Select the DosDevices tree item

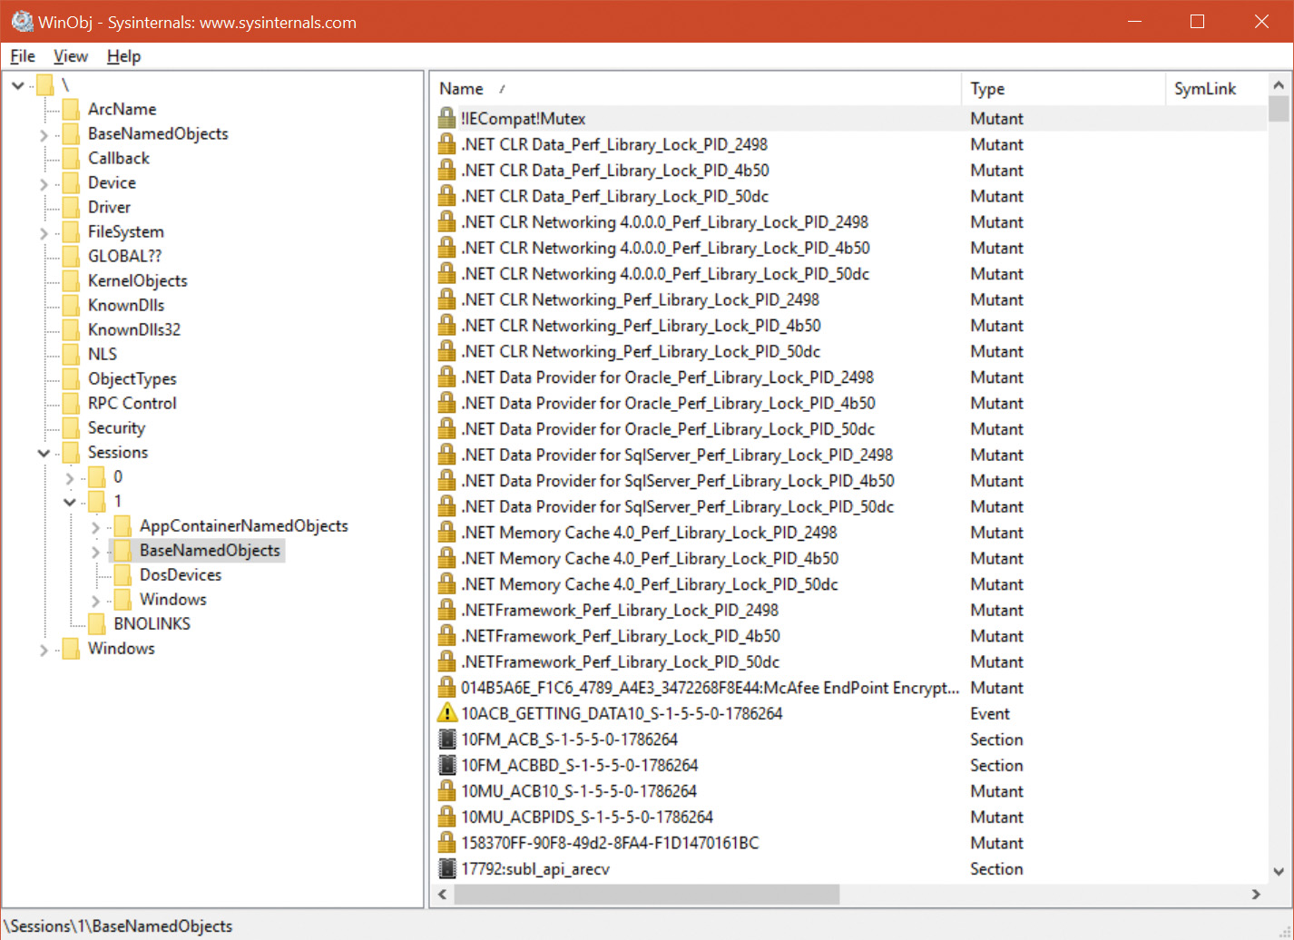[x=180, y=575]
